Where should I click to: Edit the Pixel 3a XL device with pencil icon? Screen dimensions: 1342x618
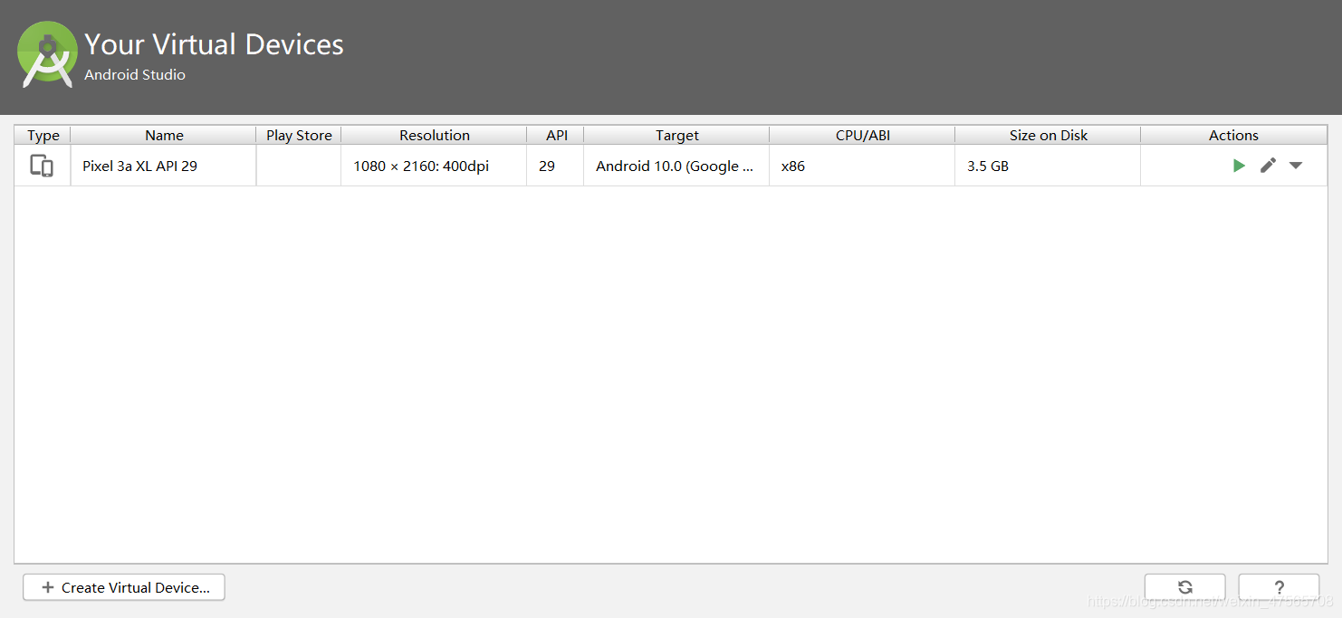tap(1268, 166)
